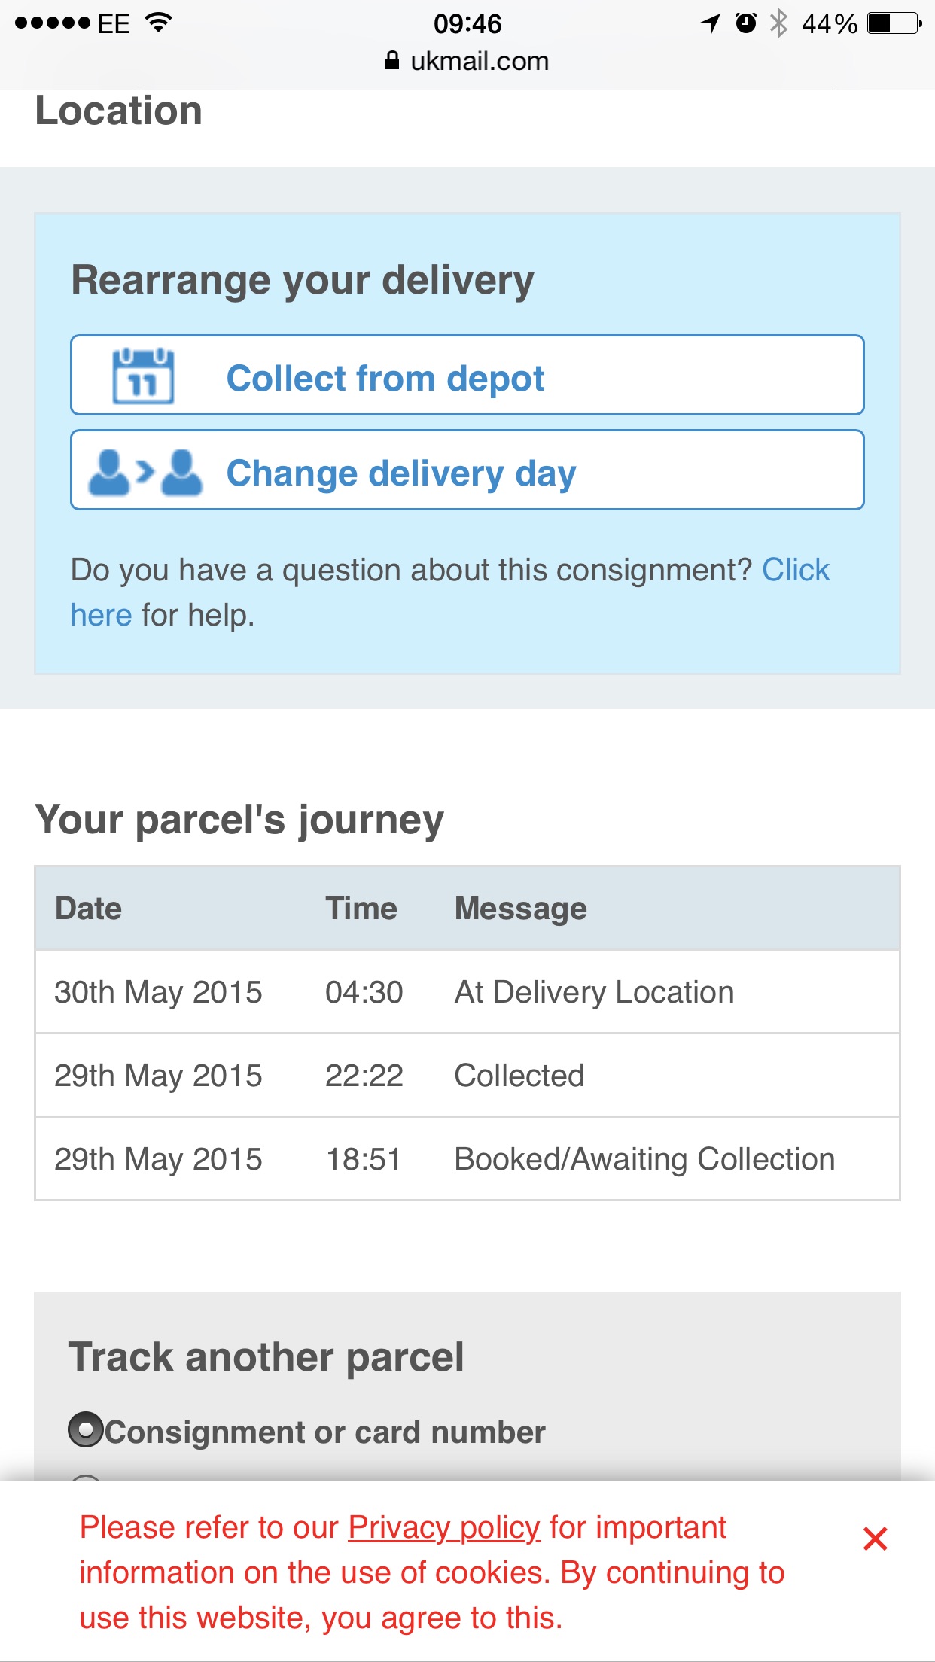Dismiss the cookie notice with red X
Image resolution: width=935 pixels, height=1662 pixels.
click(x=876, y=1539)
